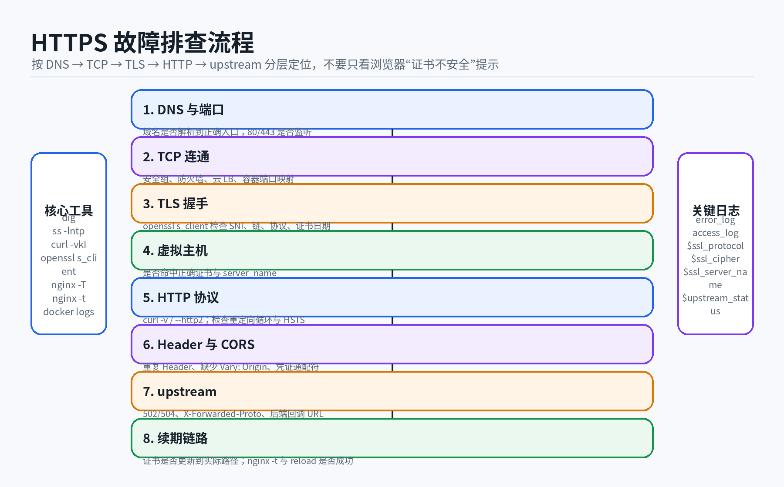Click 'nginx -T' in the tools panel

pyautogui.click(x=69, y=285)
